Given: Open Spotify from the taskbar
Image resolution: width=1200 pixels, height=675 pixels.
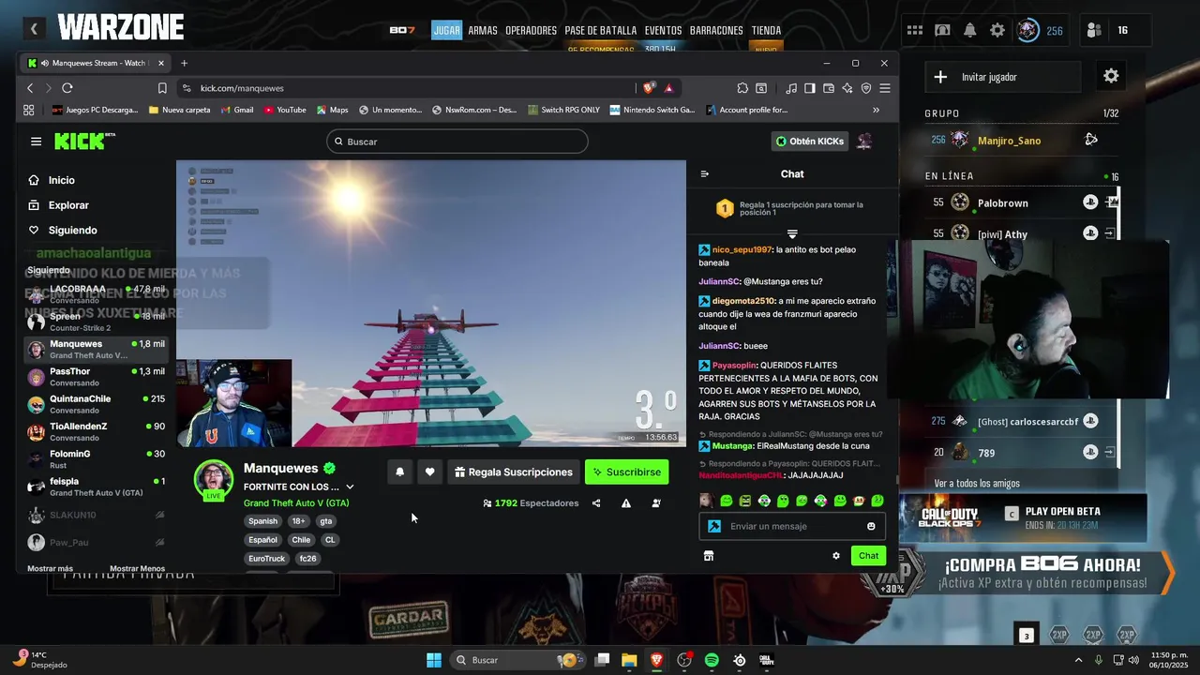Looking at the screenshot, I should pyautogui.click(x=712, y=660).
